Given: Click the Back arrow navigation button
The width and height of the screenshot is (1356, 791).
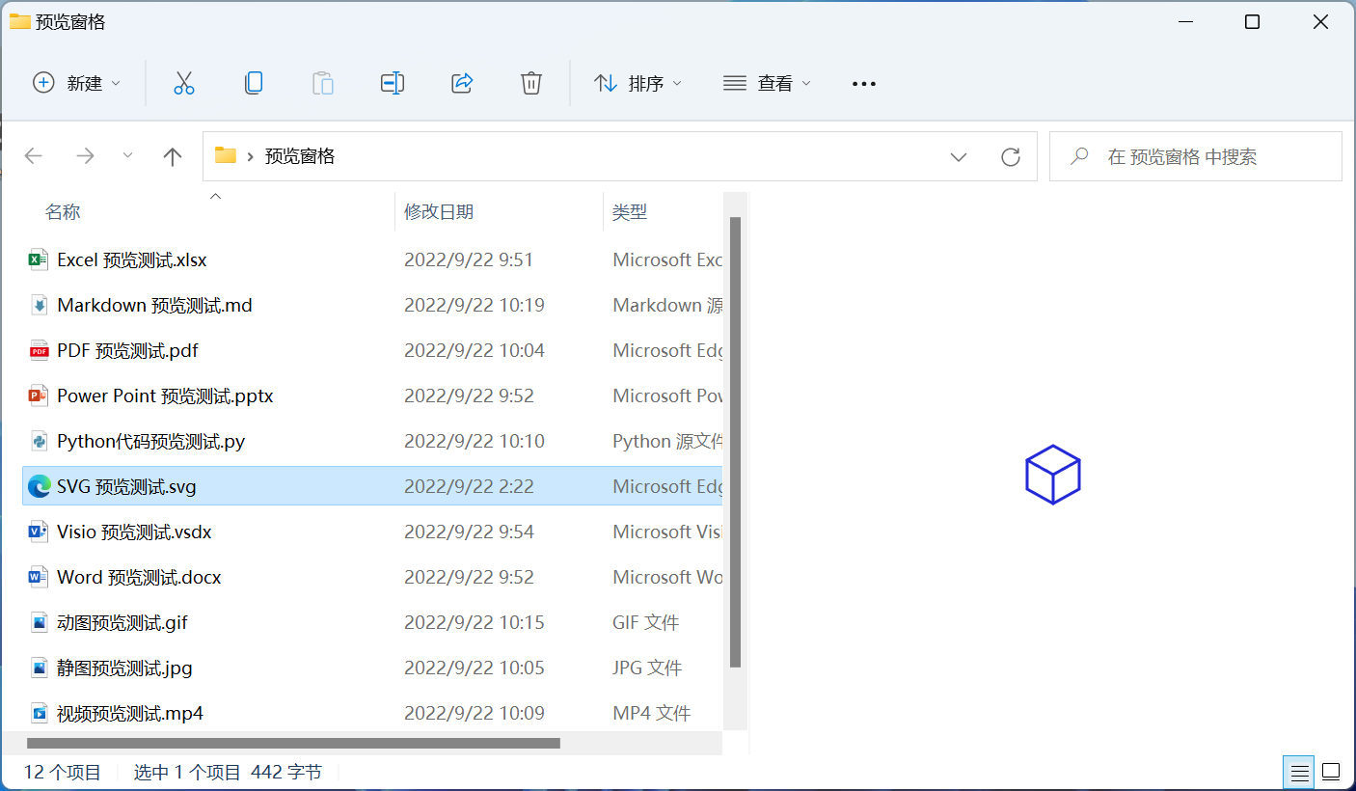Looking at the screenshot, I should point(34,156).
